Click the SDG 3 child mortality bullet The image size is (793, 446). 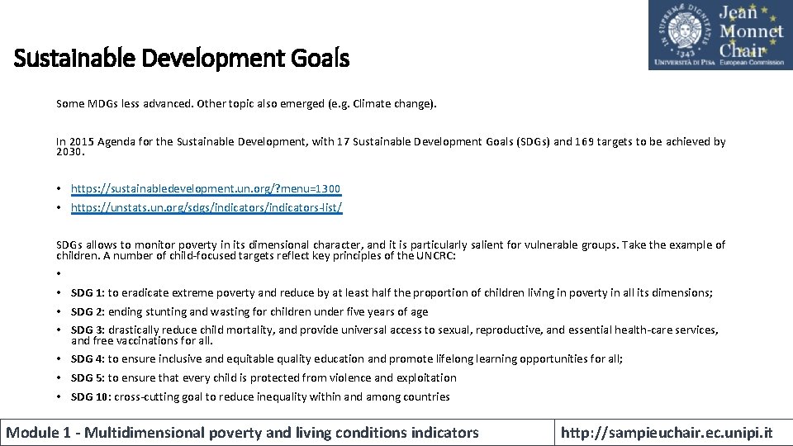[395, 334]
